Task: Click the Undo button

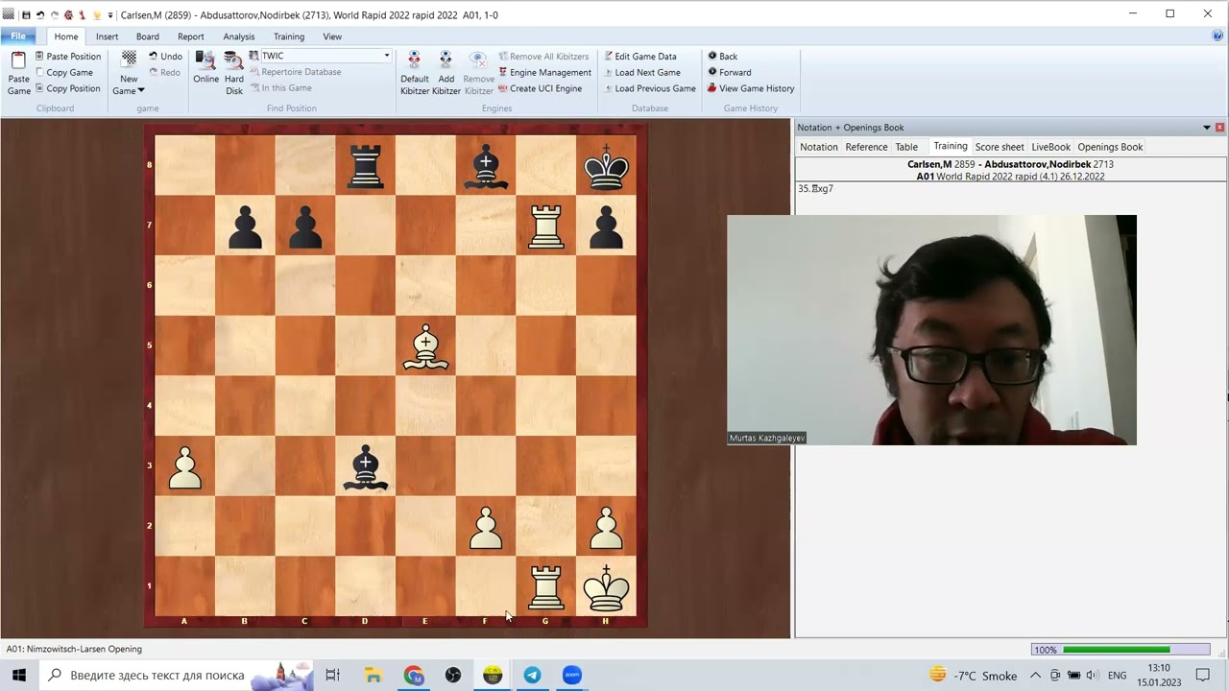Action: click(x=165, y=56)
